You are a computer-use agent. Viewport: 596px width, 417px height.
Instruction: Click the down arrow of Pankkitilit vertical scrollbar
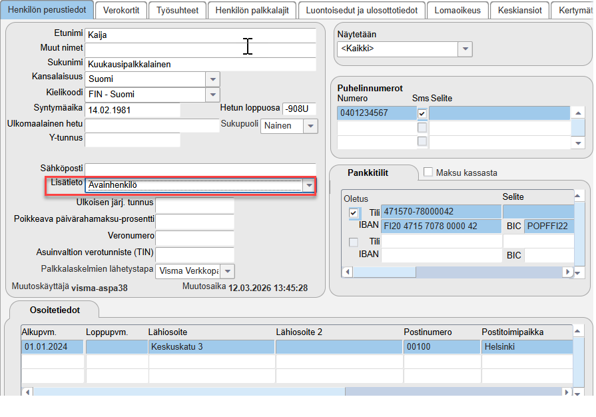[x=578, y=272]
